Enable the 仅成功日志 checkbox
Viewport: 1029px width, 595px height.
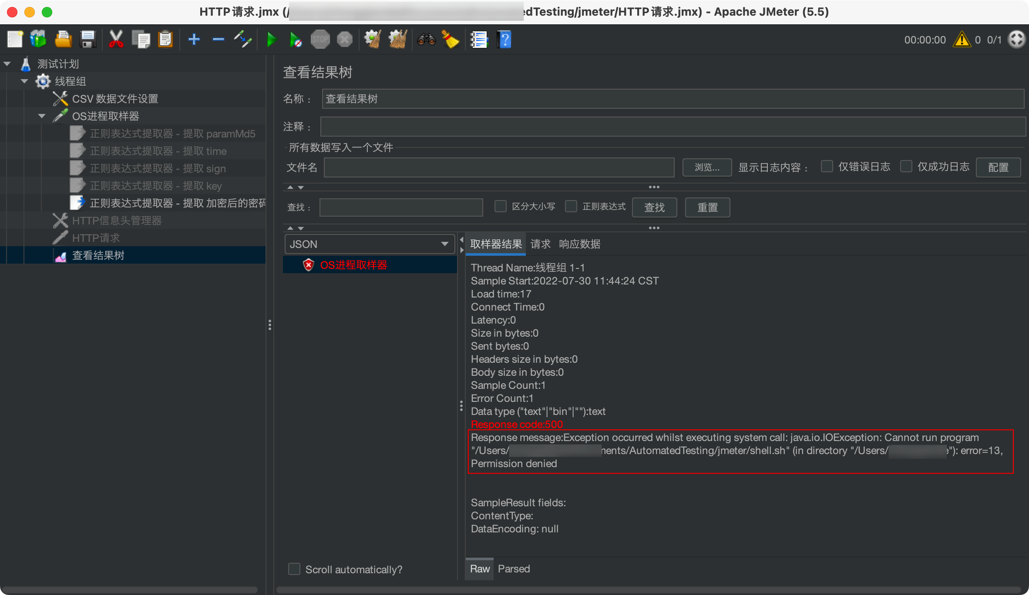[906, 167]
